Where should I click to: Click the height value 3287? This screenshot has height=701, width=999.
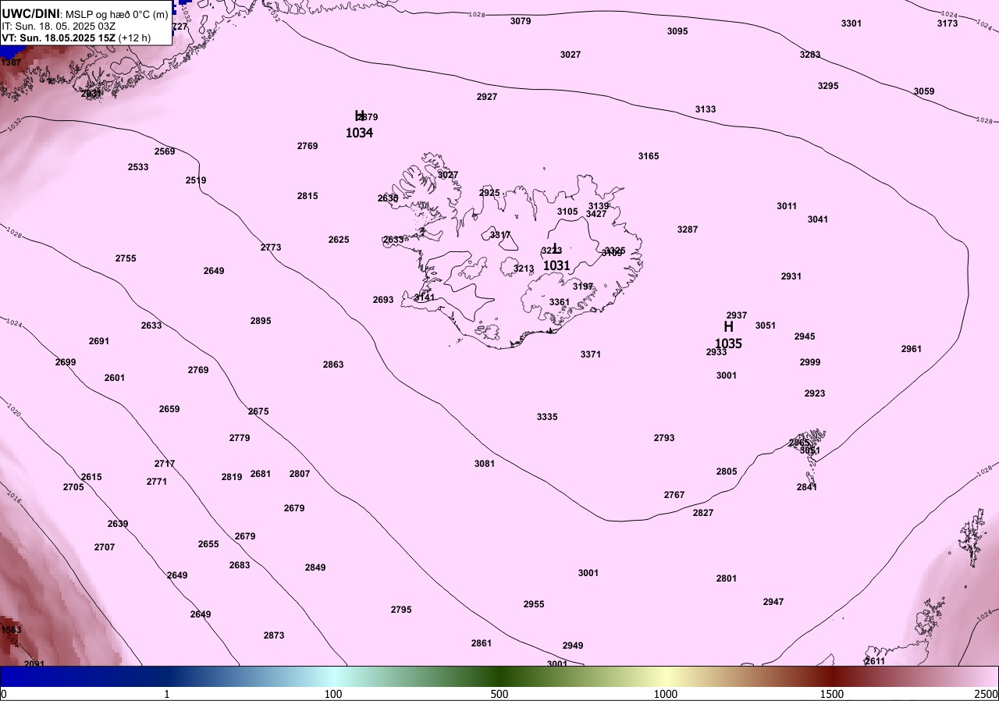688,230
